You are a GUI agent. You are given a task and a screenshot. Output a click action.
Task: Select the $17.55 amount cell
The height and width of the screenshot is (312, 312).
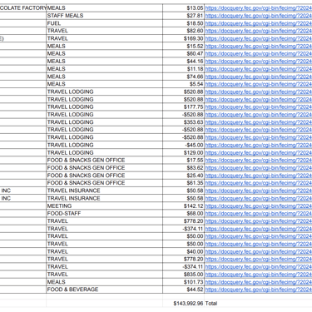coord(184,161)
